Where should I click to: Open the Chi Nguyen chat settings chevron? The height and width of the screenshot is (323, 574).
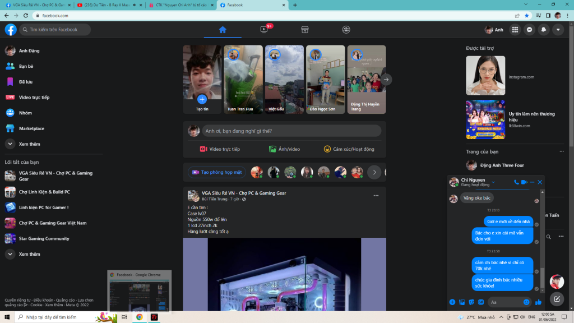pos(494,183)
